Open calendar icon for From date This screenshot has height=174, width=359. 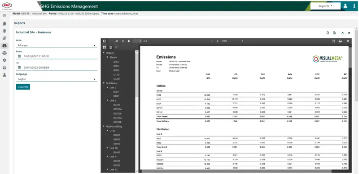point(19,56)
